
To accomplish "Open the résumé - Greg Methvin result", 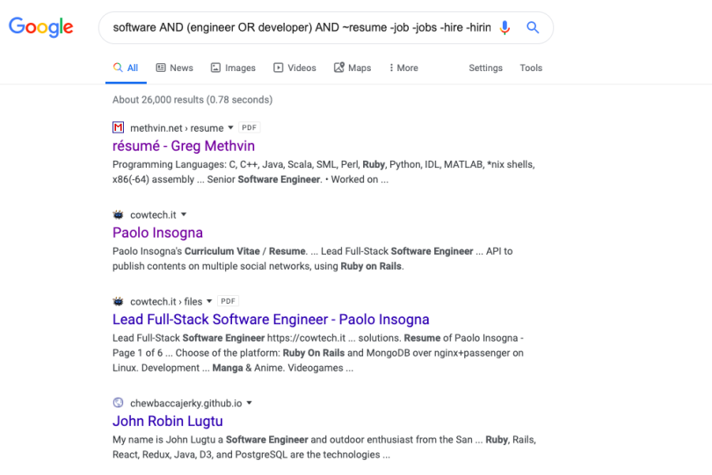I will click(x=184, y=146).
